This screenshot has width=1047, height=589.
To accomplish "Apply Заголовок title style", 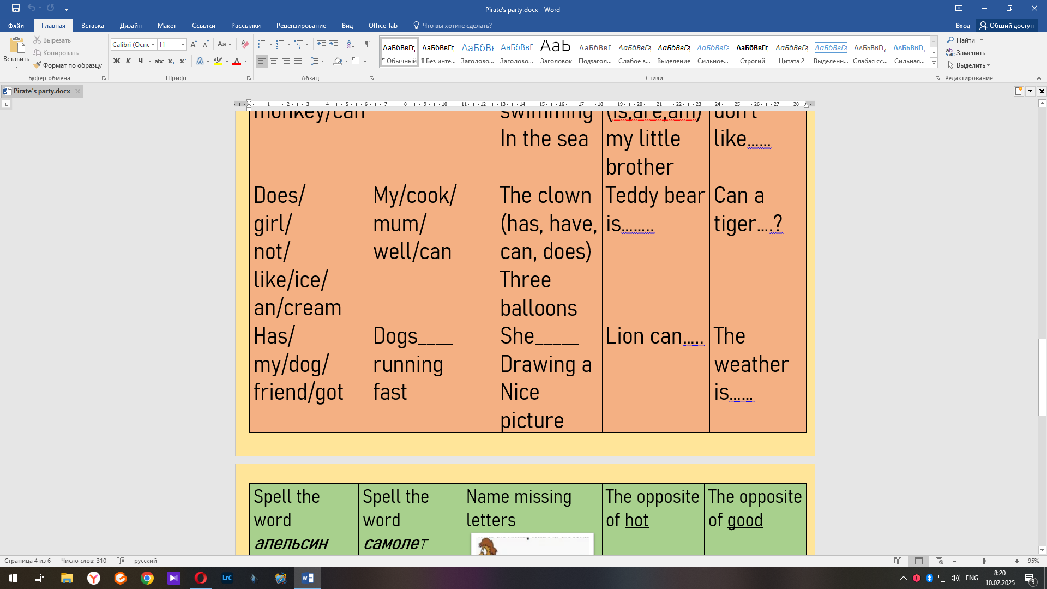I will 556,52.
